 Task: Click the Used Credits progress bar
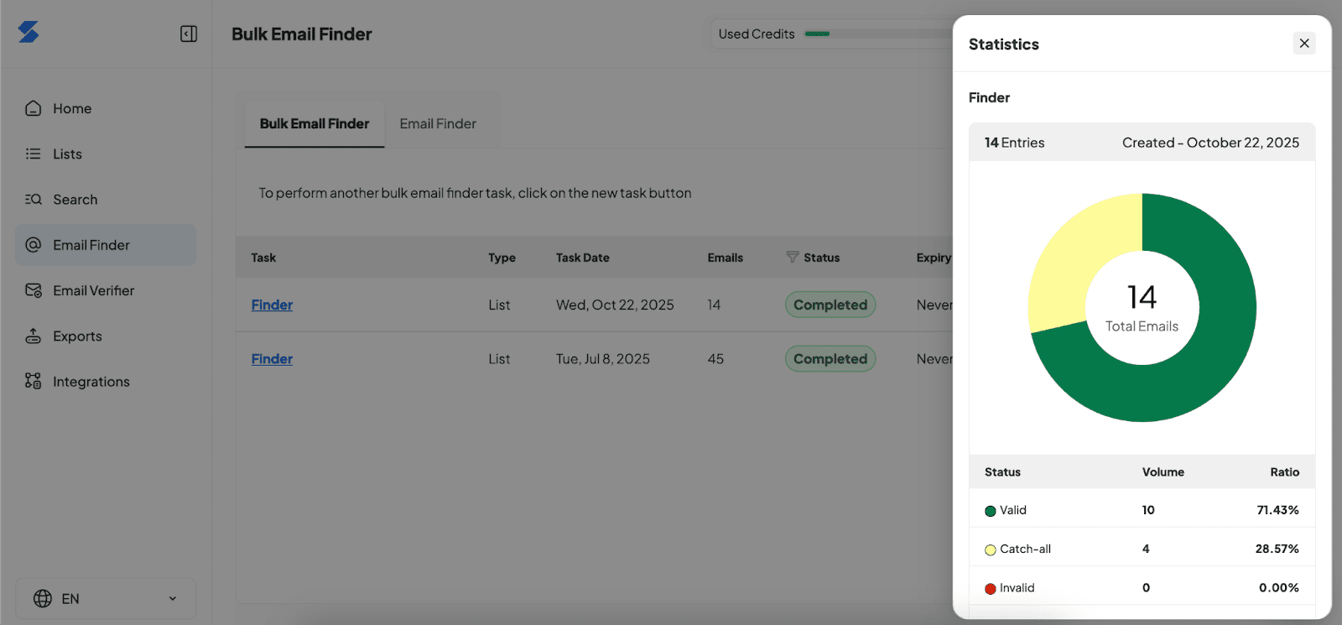876,34
